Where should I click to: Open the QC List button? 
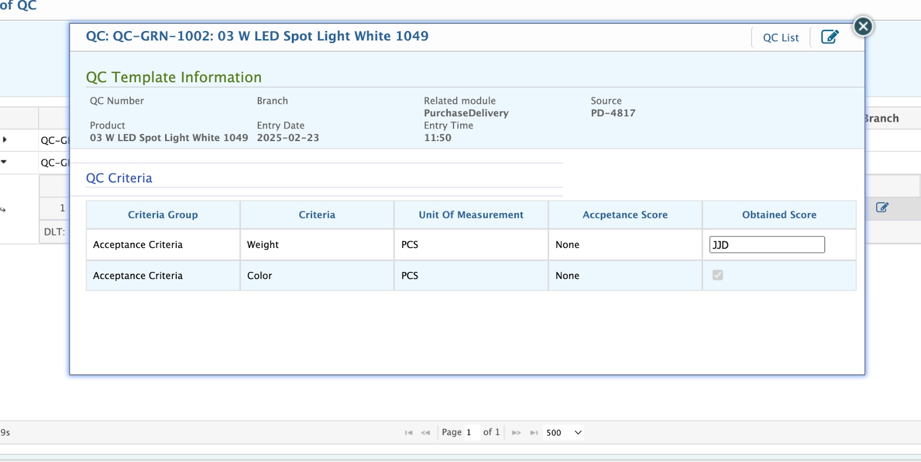(781, 38)
